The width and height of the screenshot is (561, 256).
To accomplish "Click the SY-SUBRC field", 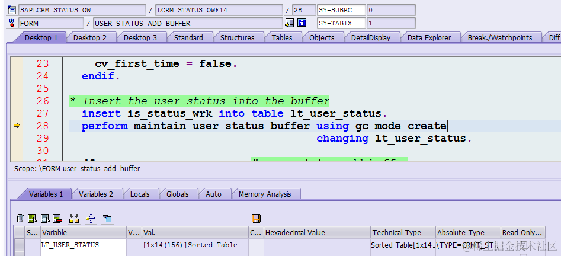I will (341, 10).
